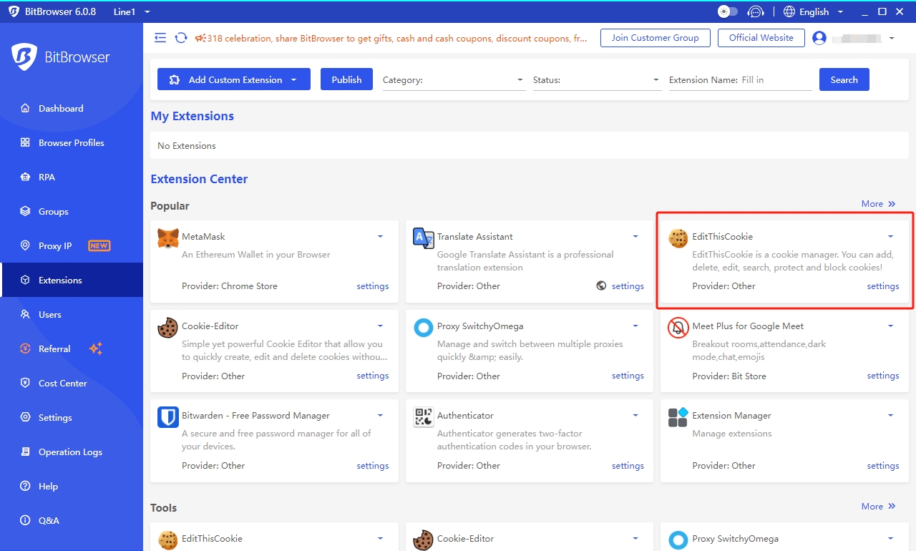This screenshot has width=916, height=551.
Task: Open the Official Website button
Action: click(x=761, y=38)
